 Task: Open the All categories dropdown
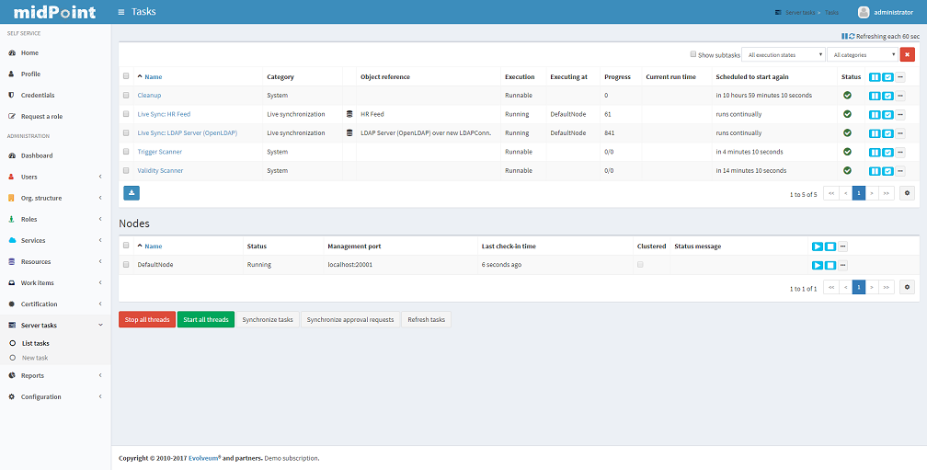(862, 55)
